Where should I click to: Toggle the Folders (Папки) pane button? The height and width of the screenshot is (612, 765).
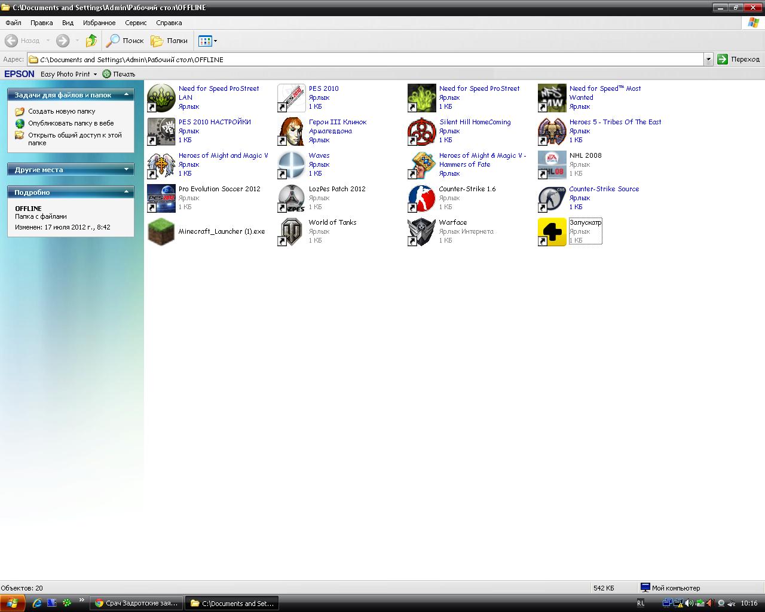pyautogui.click(x=169, y=41)
